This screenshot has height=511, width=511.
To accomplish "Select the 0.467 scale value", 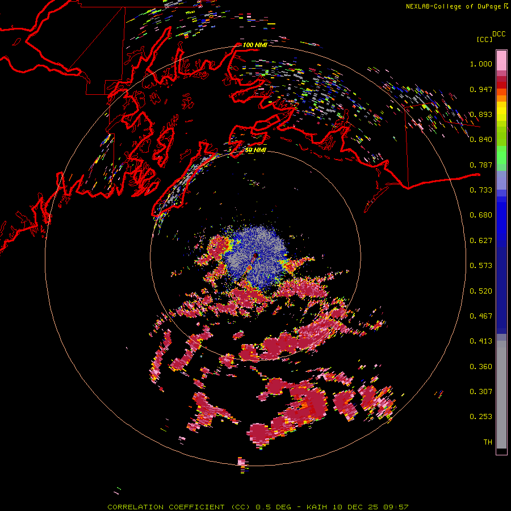I will click(x=481, y=316).
